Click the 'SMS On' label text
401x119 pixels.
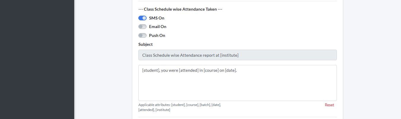(156, 18)
